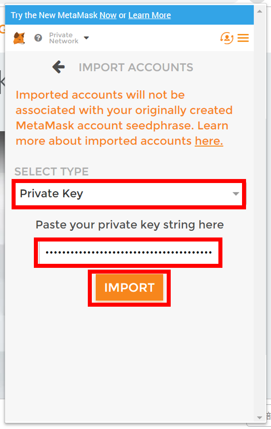Open the 'Learn More' banner link
Screen dimensions: 271x429
tap(150, 15)
